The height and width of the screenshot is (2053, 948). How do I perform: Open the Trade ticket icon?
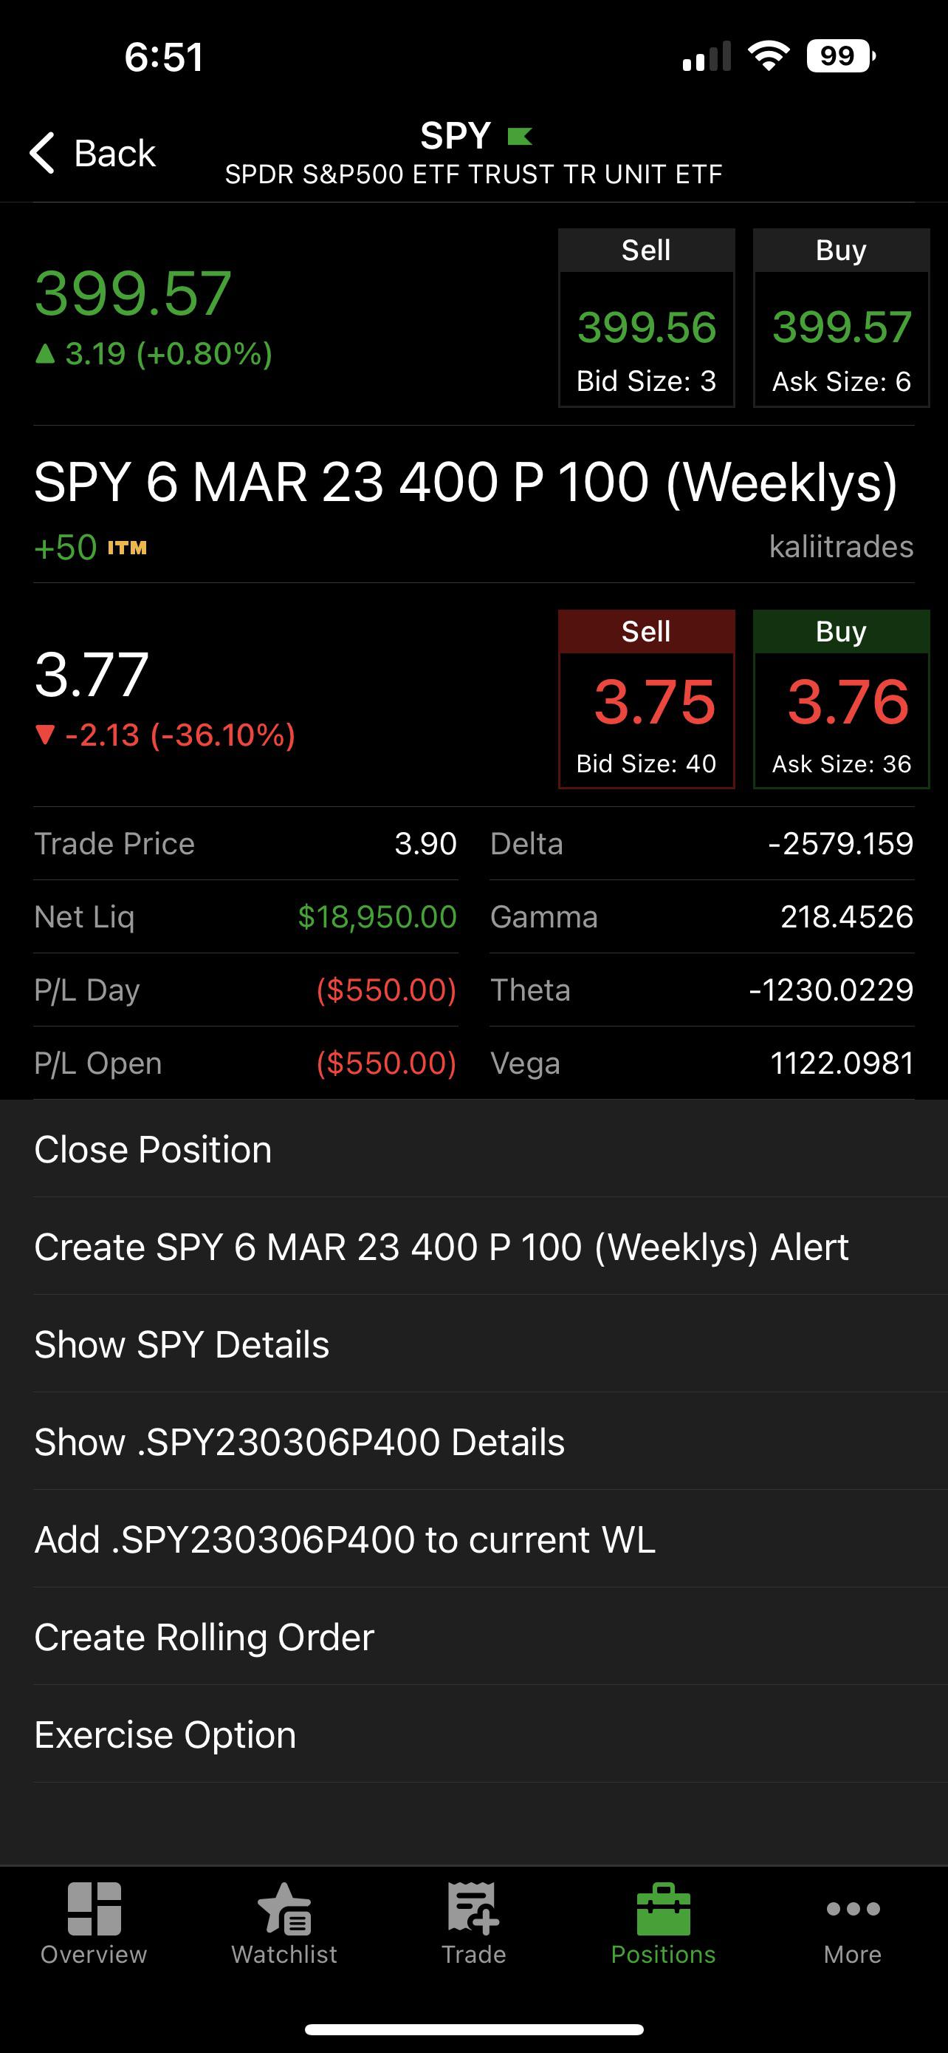click(x=473, y=1909)
